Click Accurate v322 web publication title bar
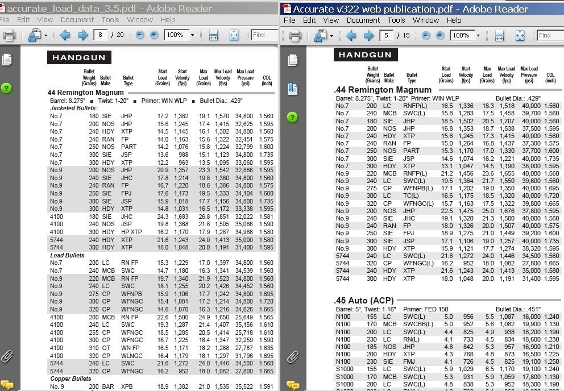Viewport: 564px width, 391px height. 422,9
